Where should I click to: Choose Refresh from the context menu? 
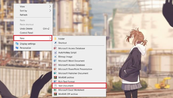point(33,15)
